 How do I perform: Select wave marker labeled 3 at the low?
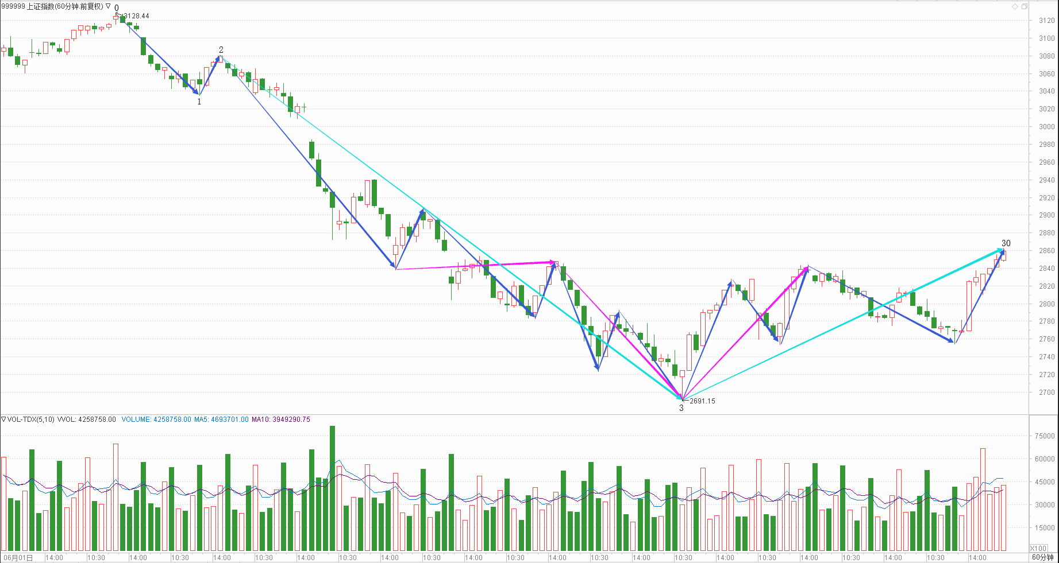[x=681, y=408]
